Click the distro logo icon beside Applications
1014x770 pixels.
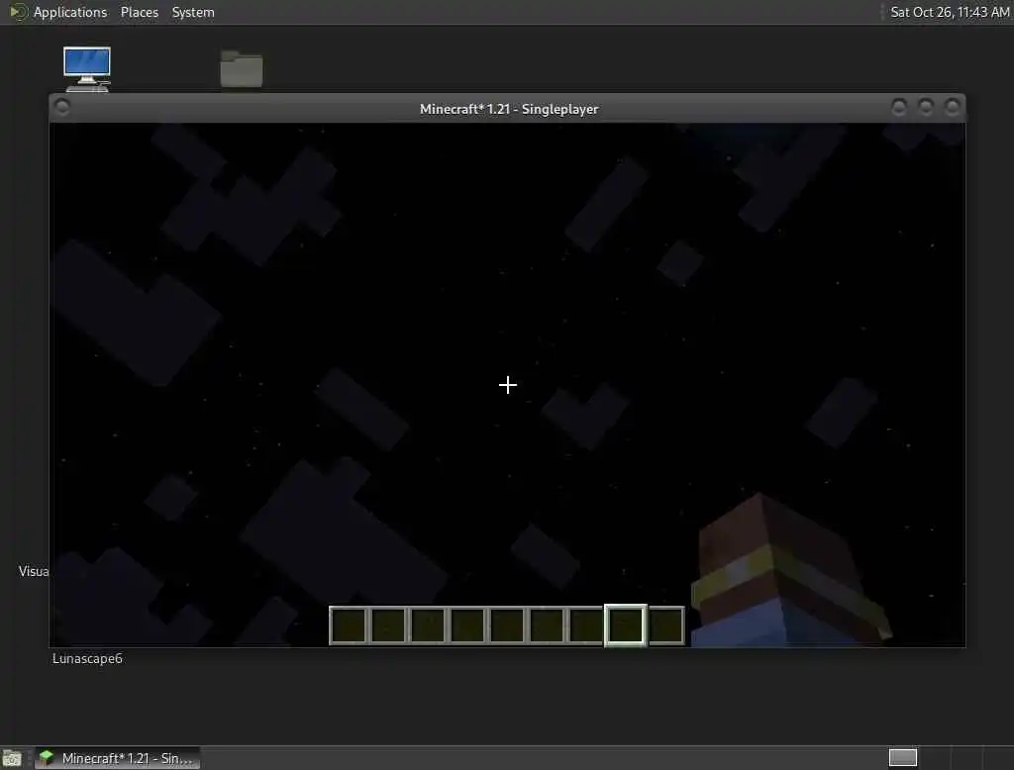pos(18,12)
